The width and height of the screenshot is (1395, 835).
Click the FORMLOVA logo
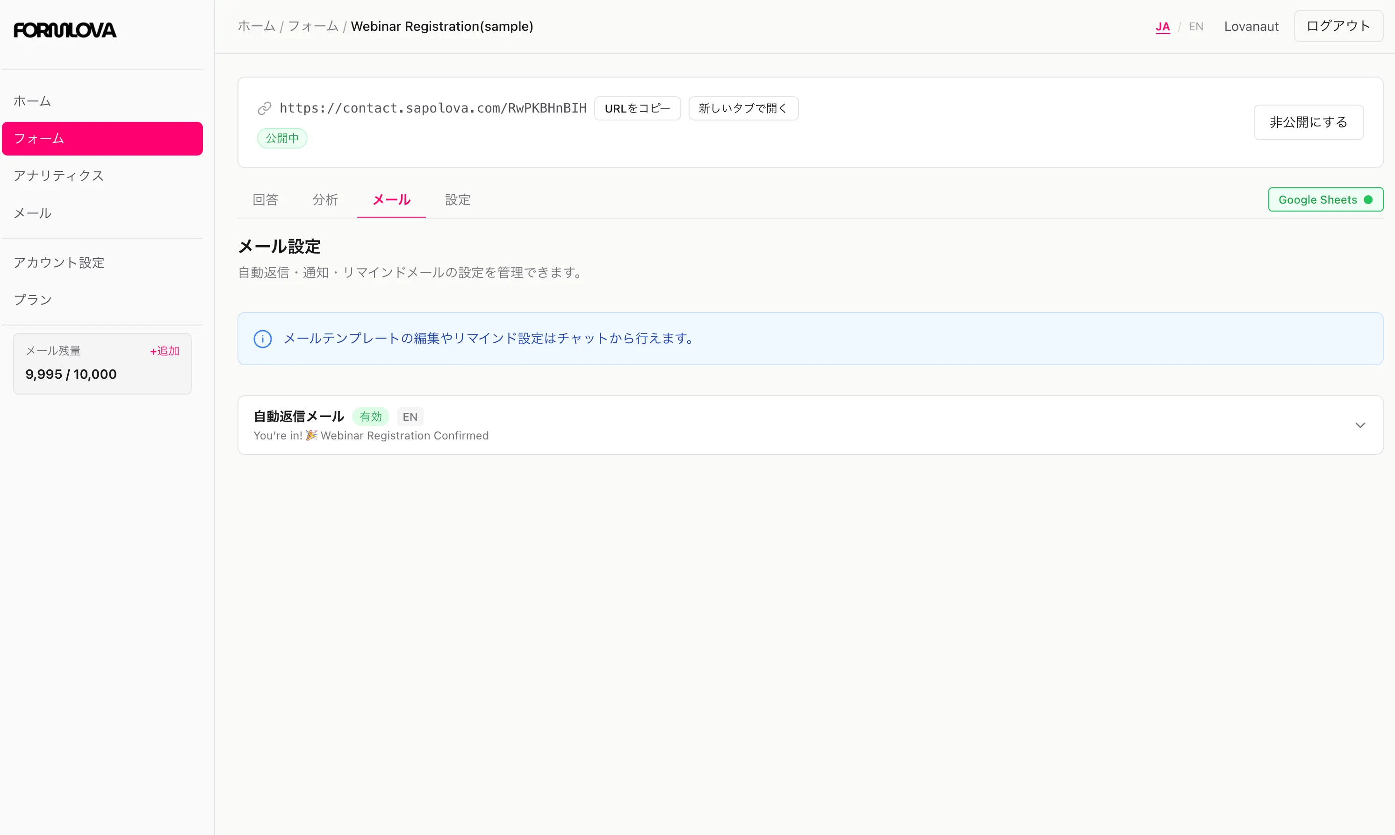pyautogui.click(x=65, y=30)
